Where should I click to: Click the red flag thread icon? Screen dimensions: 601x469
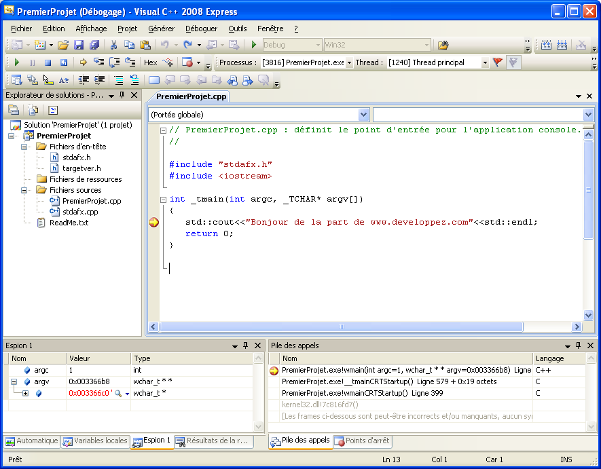coord(498,62)
